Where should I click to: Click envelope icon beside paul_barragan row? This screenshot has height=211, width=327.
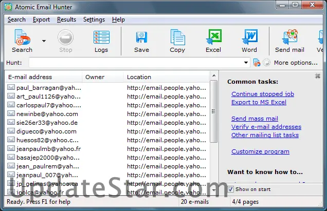tap(11, 87)
